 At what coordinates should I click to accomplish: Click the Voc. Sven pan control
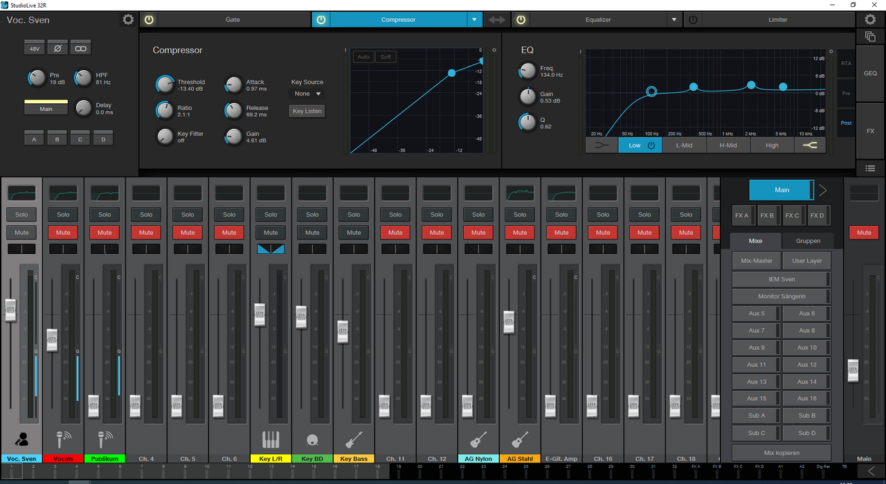[x=21, y=249]
